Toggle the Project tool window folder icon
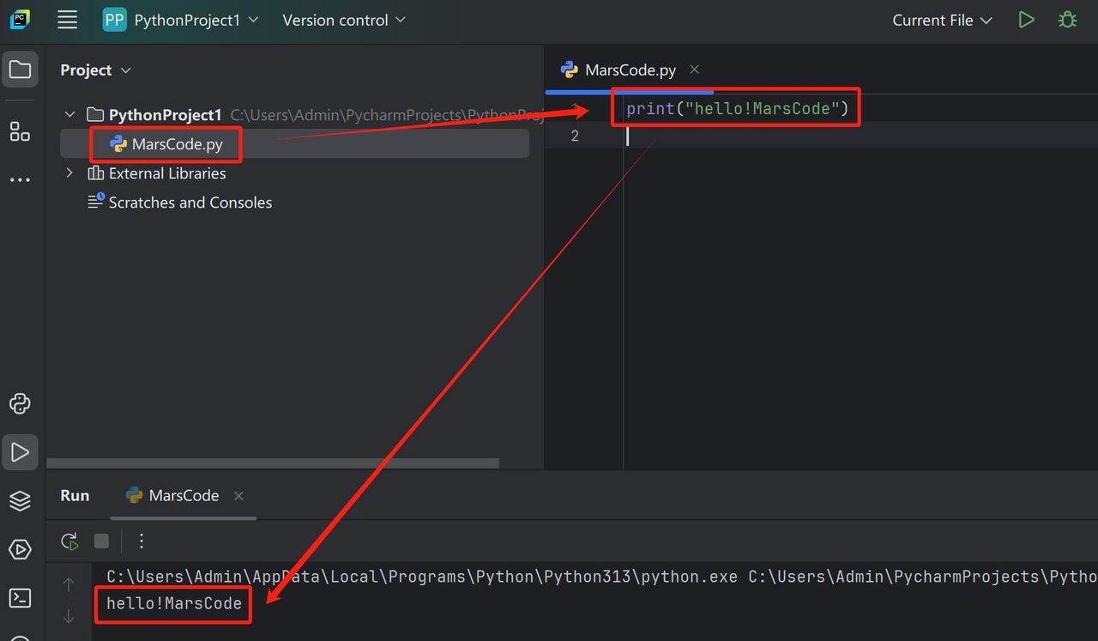This screenshot has height=641, width=1098. click(x=20, y=70)
